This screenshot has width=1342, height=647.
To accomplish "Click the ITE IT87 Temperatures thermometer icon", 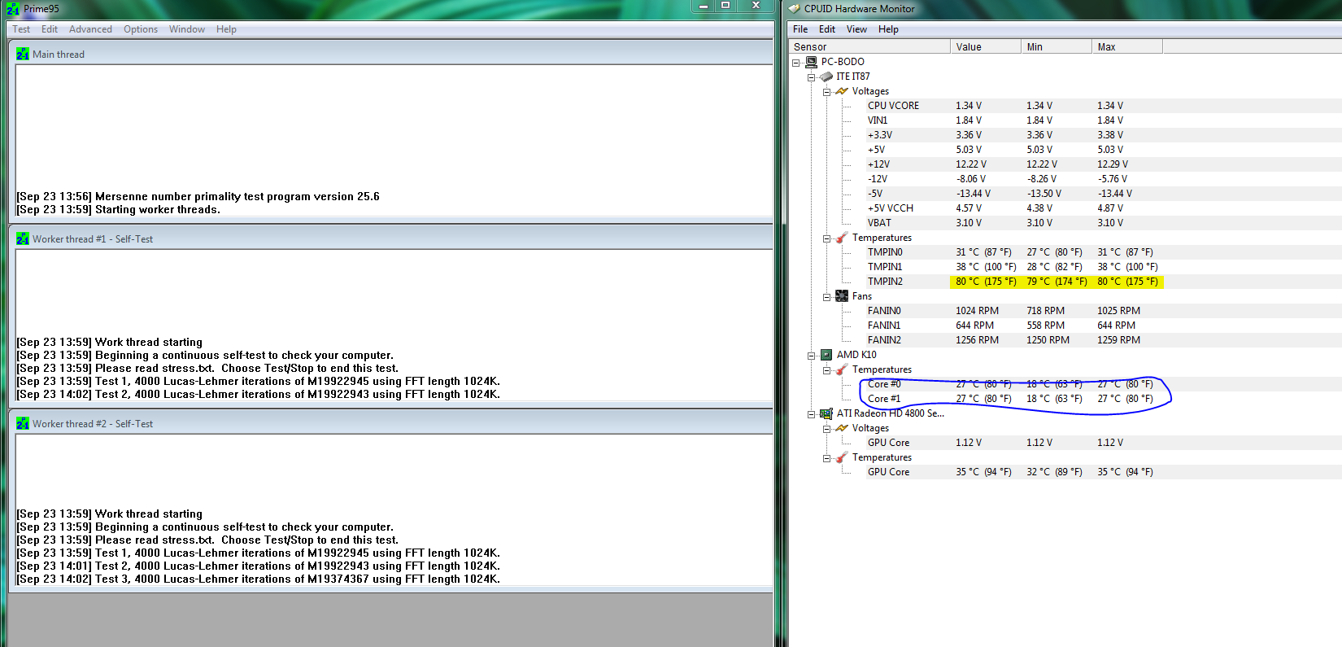I will (842, 238).
